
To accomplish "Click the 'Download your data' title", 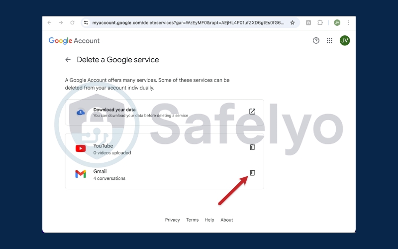I will coord(114,110).
